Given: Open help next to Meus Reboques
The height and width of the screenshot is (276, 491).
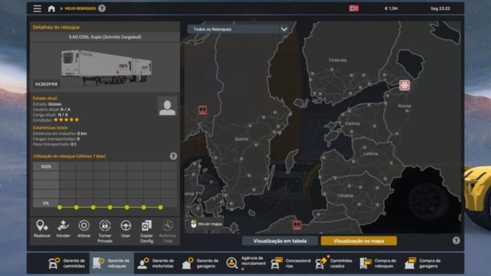Looking at the screenshot, I should [x=101, y=9].
